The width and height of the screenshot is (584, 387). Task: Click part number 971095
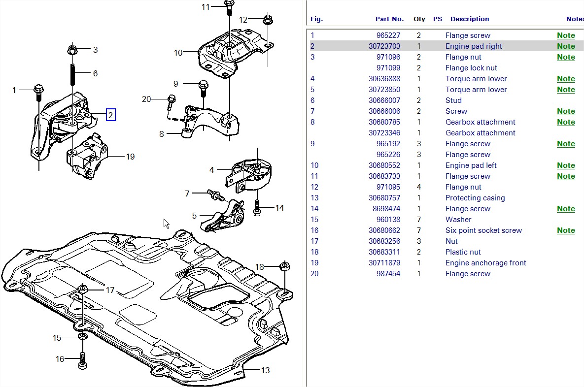pos(388,187)
